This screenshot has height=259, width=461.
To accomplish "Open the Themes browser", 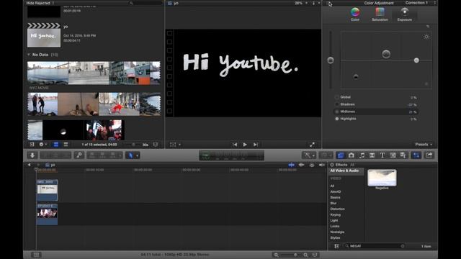I will coord(403,155).
